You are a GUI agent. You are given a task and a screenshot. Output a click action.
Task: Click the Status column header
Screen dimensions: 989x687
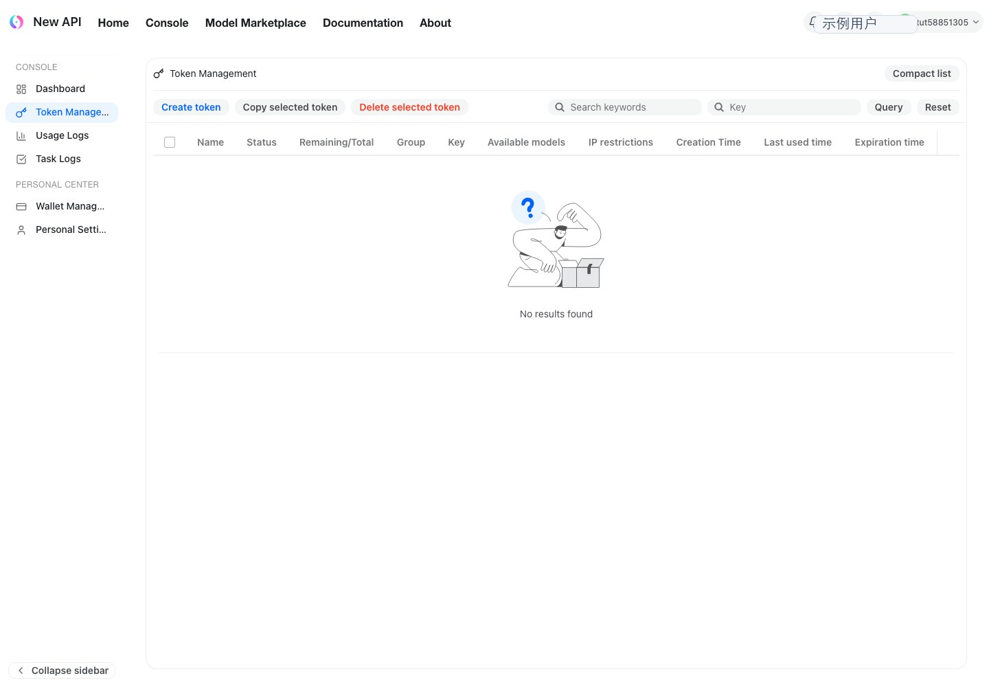pyautogui.click(x=262, y=142)
